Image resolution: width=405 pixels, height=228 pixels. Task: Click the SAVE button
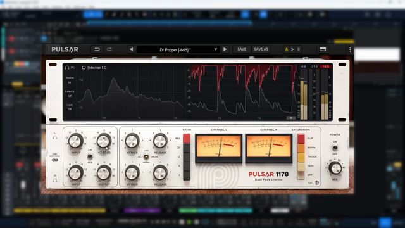coord(242,49)
